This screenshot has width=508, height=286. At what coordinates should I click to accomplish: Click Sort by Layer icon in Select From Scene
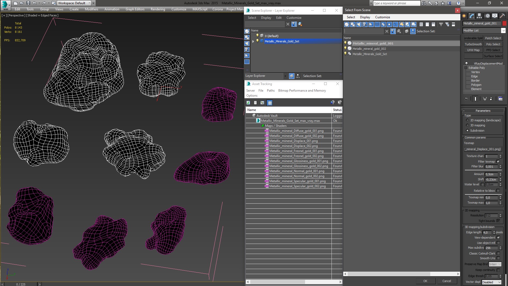pos(407,31)
